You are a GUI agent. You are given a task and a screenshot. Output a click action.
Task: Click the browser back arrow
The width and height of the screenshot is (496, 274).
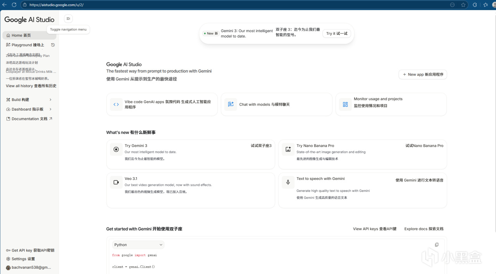coord(5,5)
